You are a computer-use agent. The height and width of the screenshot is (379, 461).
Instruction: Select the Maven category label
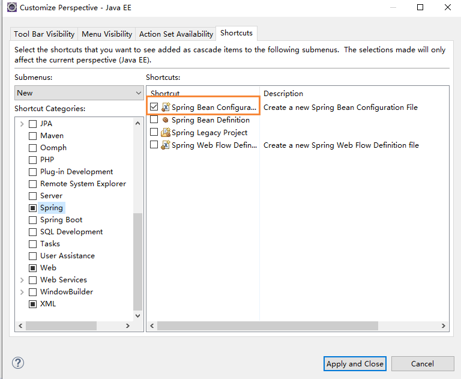pos(52,136)
